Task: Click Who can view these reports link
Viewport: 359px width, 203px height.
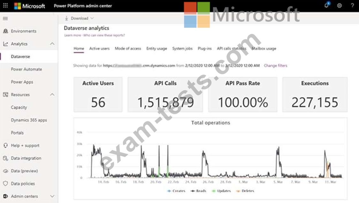Action: tap(104, 35)
